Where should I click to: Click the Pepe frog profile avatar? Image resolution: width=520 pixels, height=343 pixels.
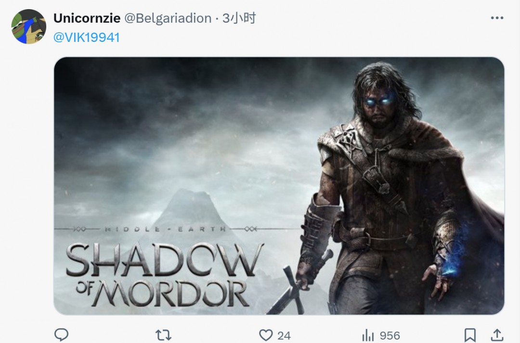[x=29, y=26]
